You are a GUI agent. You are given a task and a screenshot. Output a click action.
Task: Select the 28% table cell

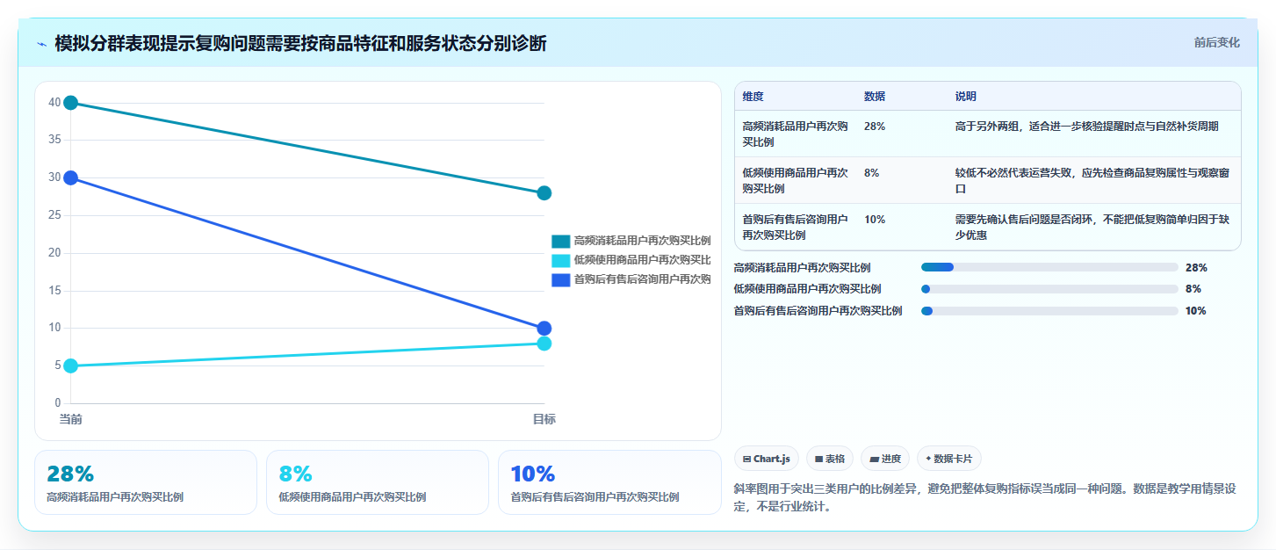[x=875, y=127]
